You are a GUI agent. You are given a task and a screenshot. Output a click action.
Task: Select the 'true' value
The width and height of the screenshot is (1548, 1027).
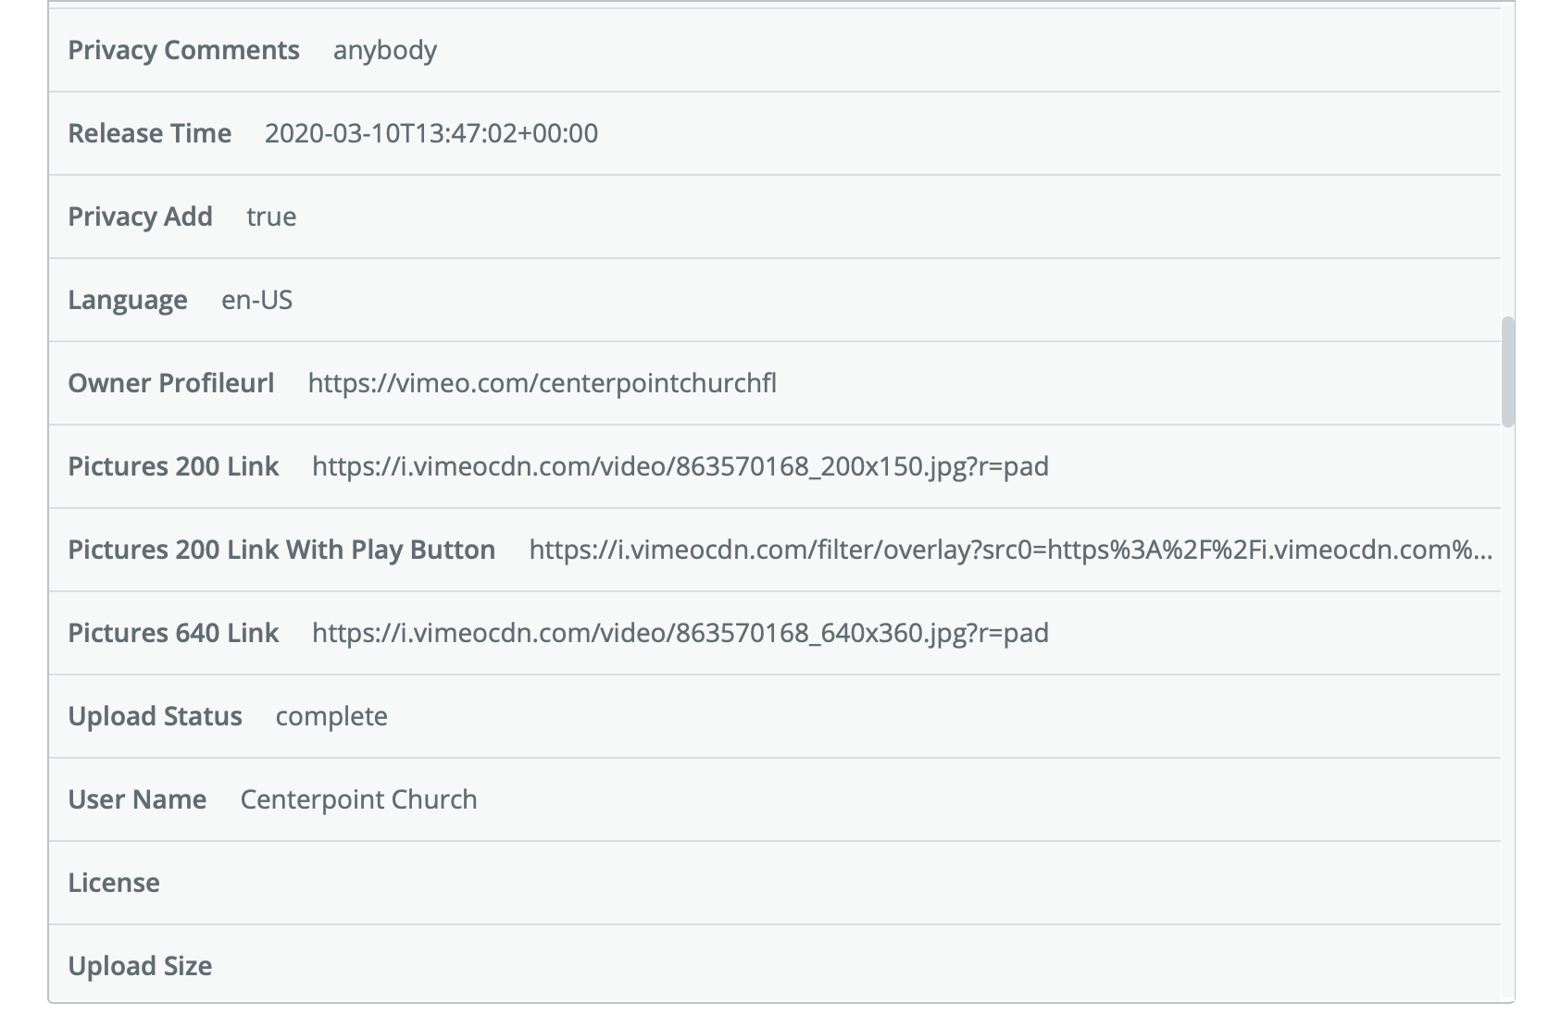tap(271, 217)
